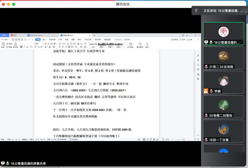Click the text layout tool icon

[x=130, y=44]
